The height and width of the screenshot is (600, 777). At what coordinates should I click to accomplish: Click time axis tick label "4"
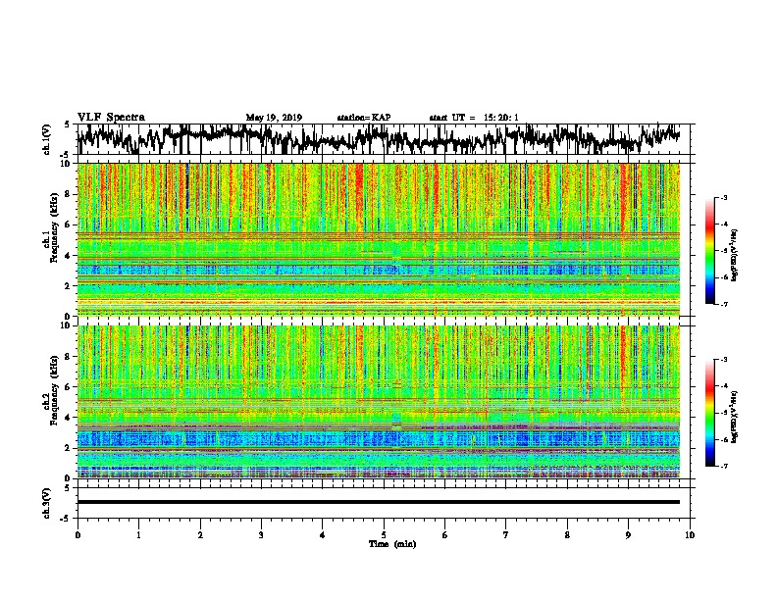(x=323, y=534)
